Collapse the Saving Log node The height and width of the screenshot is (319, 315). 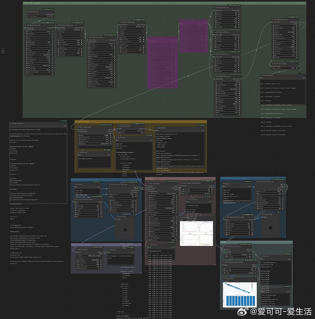[108, 250]
